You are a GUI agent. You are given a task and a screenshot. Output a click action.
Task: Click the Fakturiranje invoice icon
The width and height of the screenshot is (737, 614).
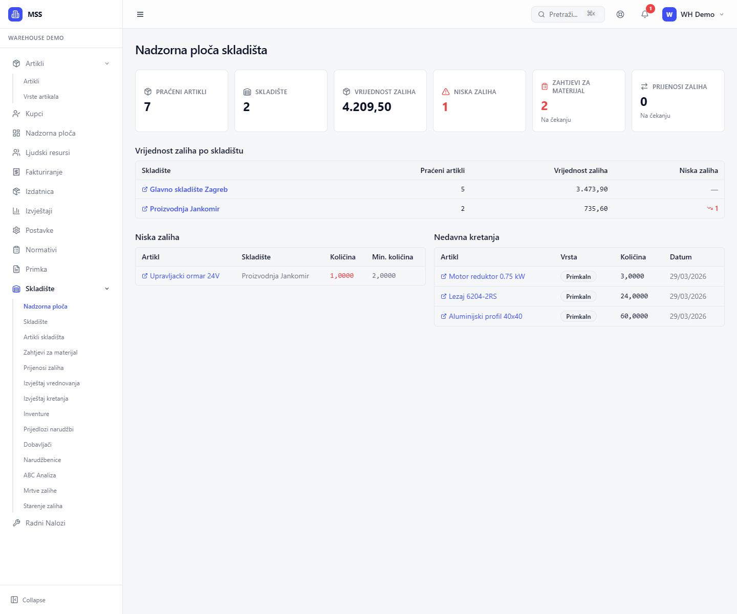pyautogui.click(x=16, y=172)
